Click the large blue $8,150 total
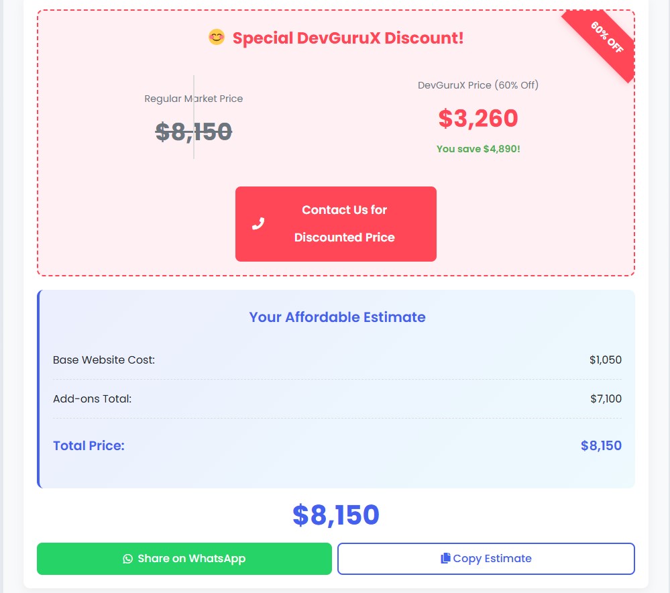This screenshot has height=593, width=670. point(337,515)
